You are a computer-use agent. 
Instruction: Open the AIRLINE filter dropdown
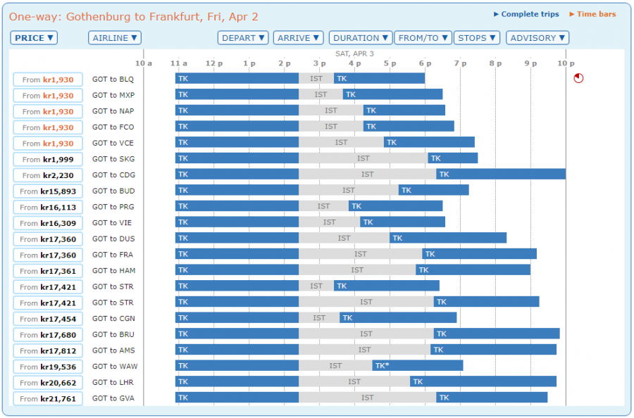(114, 38)
